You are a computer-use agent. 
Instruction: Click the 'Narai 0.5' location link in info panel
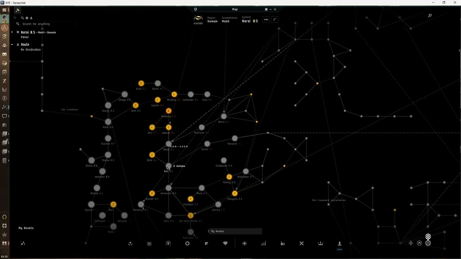(x=28, y=32)
